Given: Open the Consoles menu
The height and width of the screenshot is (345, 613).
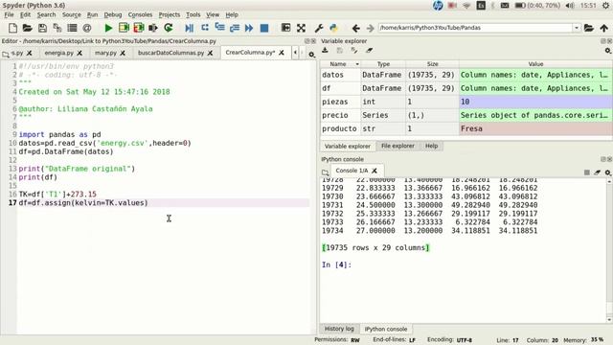Looking at the screenshot, I should 140,15.
